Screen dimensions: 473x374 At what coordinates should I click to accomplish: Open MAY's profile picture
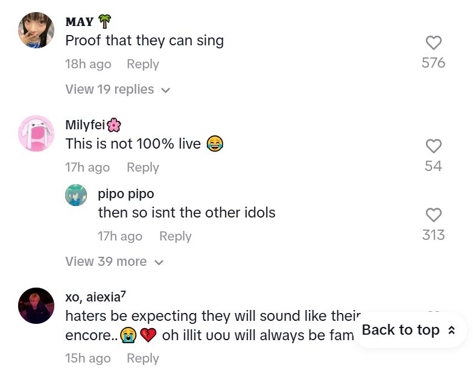(x=36, y=30)
